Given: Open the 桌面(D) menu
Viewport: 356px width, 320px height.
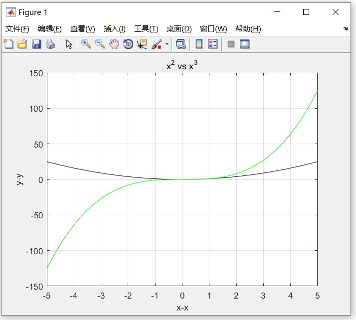Looking at the screenshot, I should [x=179, y=29].
